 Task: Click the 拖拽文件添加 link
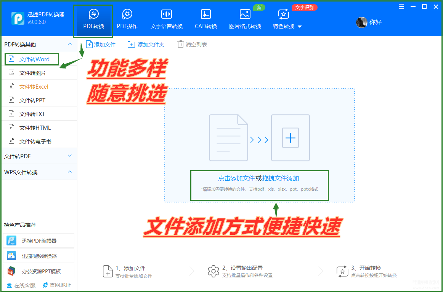click(x=281, y=178)
